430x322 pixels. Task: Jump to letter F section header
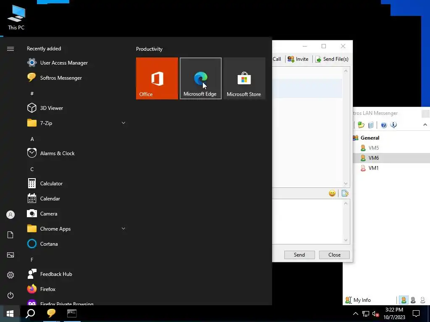coord(32,260)
